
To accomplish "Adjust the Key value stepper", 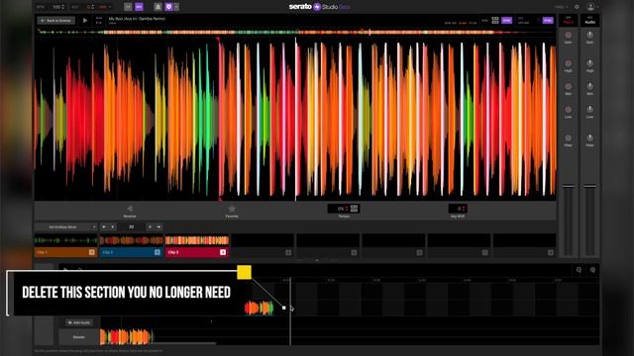I will (93, 7).
